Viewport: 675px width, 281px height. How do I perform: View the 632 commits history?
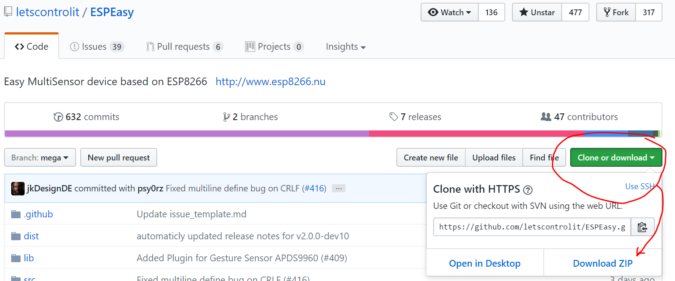tap(86, 117)
